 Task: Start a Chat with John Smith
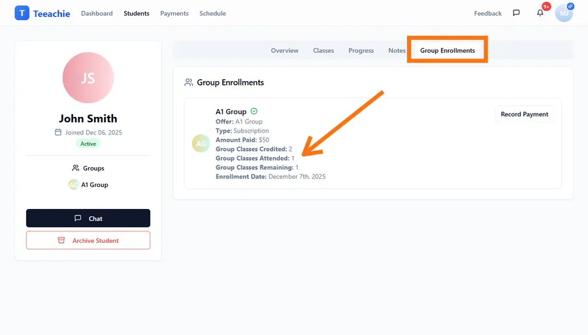point(88,218)
